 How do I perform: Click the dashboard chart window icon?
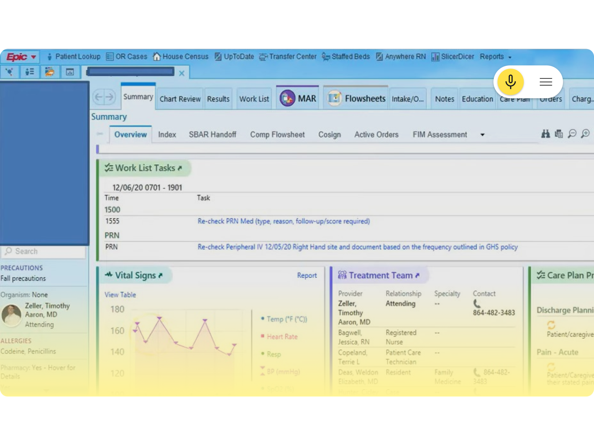coord(70,72)
